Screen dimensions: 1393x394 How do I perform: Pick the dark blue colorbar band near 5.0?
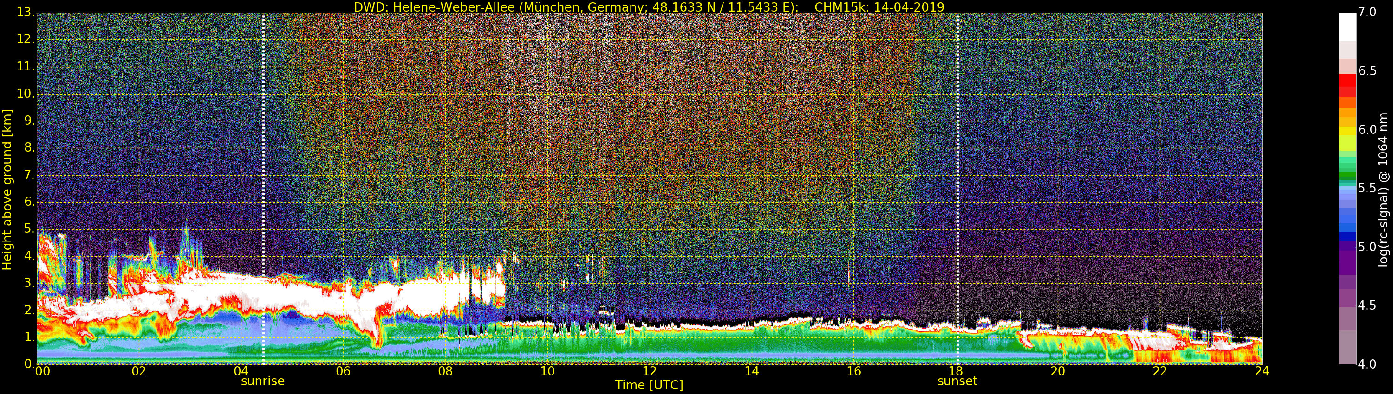point(1347,236)
